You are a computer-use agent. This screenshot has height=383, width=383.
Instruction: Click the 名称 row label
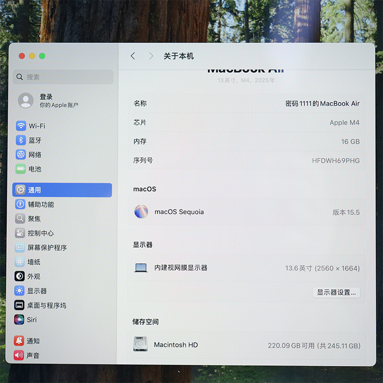point(140,103)
